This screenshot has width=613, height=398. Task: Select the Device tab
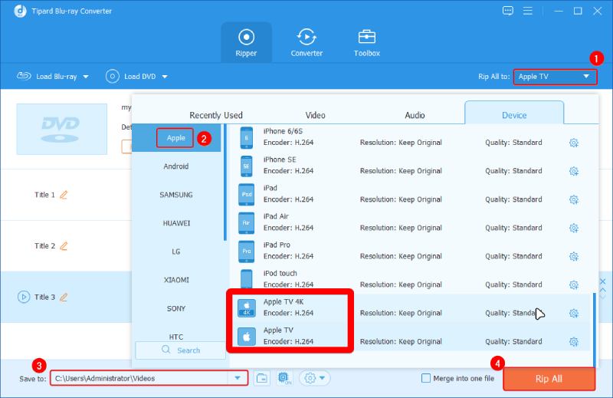[x=514, y=114]
